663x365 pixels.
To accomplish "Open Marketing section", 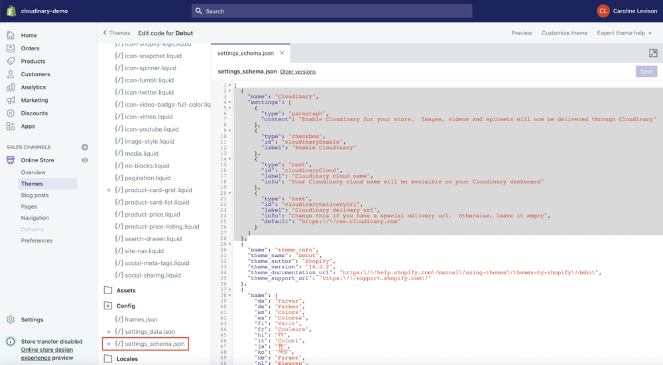I will point(34,100).
